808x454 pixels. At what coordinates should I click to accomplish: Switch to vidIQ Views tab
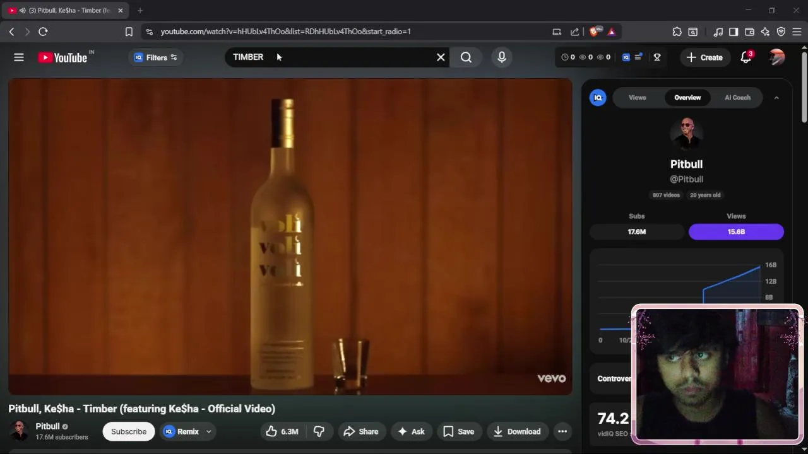click(638, 98)
